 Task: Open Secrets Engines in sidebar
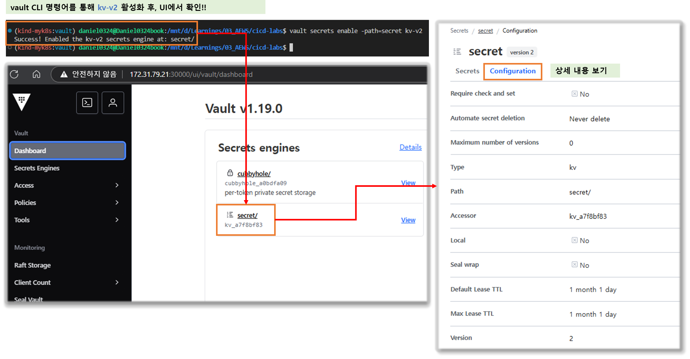point(37,168)
